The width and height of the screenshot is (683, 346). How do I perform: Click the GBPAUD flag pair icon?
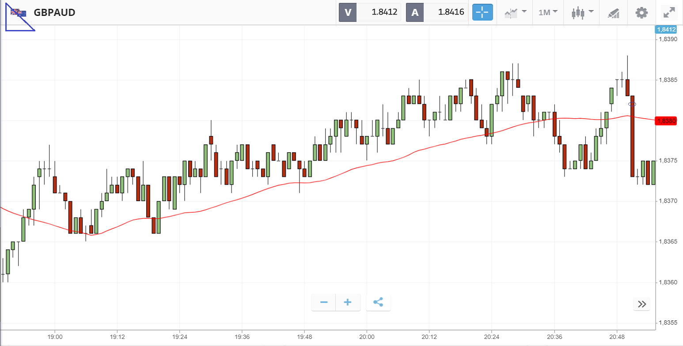point(19,12)
